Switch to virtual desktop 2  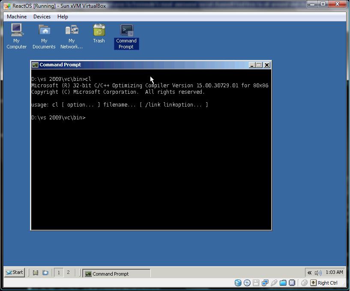(68, 272)
